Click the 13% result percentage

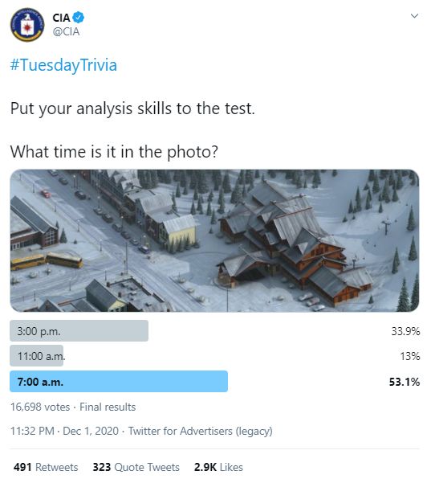(x=410, y=356)
